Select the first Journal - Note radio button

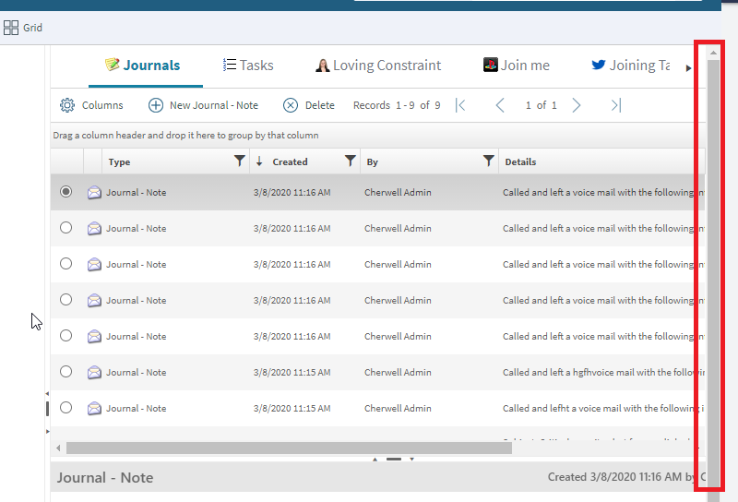point(65,192)
